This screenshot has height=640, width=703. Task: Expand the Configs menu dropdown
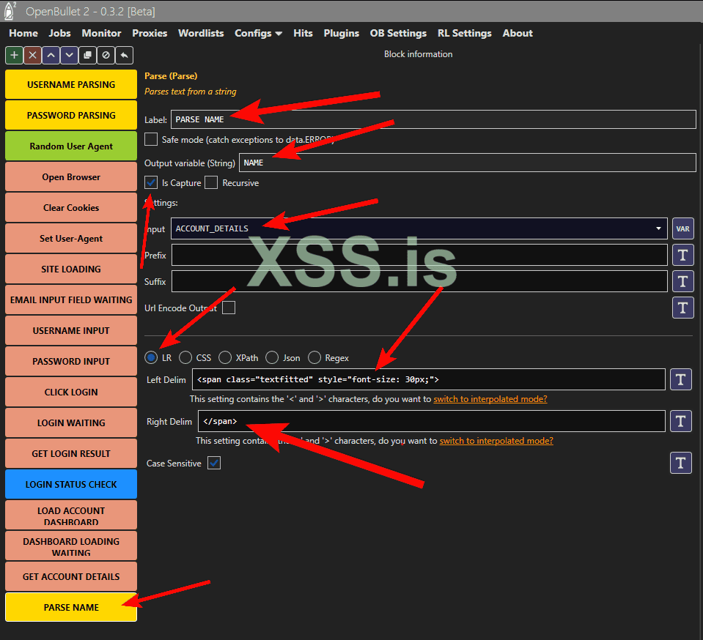click(258, 33)
